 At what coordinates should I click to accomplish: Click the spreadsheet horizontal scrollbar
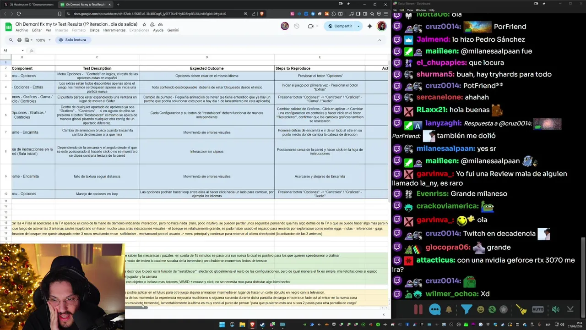point(136,308)
